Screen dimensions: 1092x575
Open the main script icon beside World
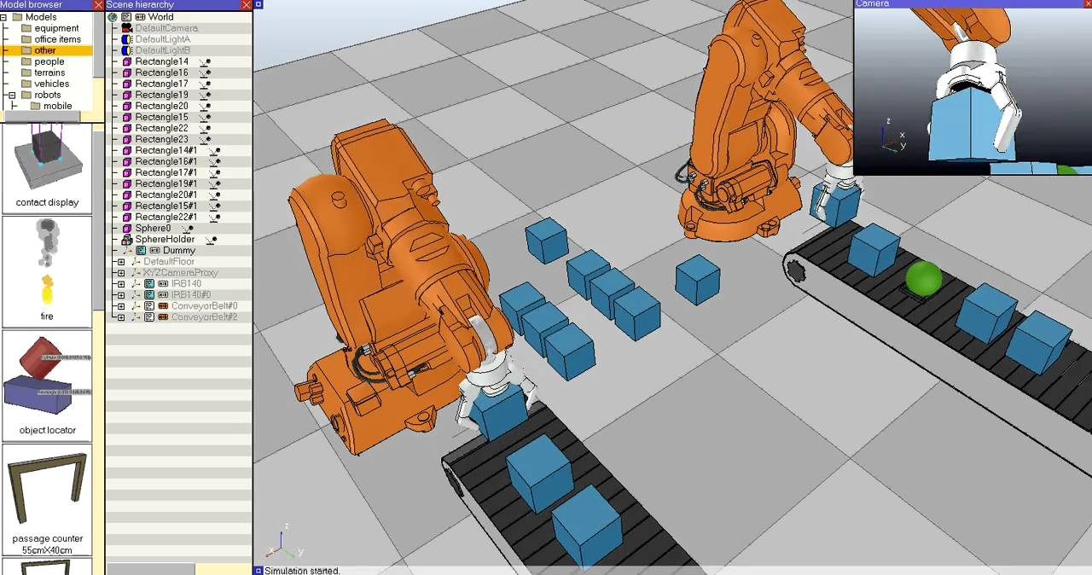127,17
